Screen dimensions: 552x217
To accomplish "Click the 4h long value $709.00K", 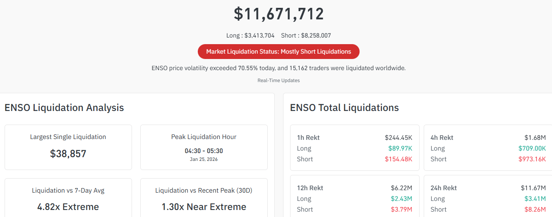I will pyautogui.click(x=532, y=149).
